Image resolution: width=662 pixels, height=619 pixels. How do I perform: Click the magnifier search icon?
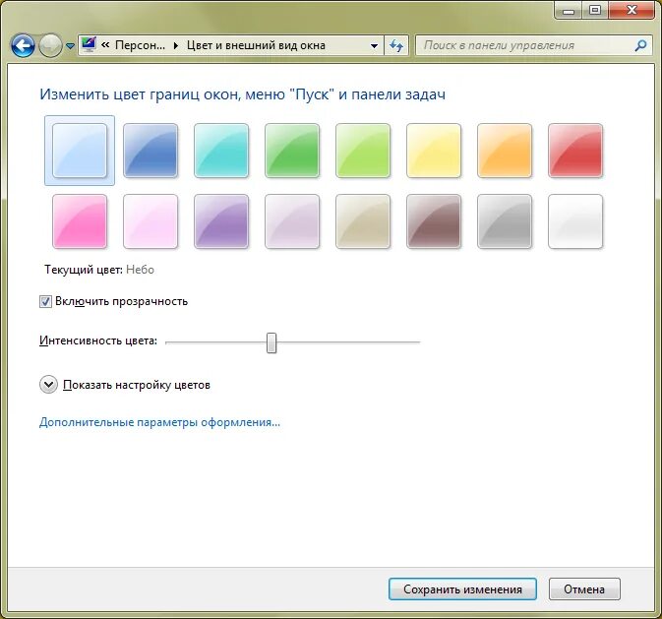point(640,45)
